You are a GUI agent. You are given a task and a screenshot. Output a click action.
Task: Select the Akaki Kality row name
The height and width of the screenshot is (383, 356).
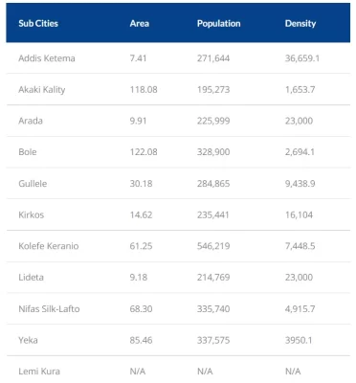click(42, 90)
